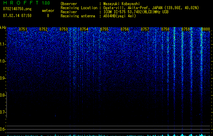
Task: Click the 0.6 kHz axis label
Action: [x=3, y=129]
